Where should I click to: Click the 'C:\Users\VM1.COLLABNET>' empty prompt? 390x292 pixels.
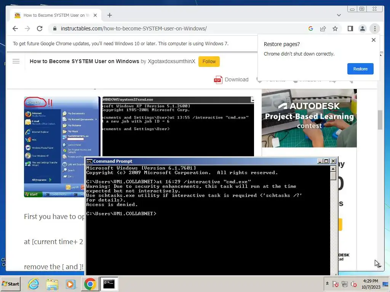pos(121,214)
